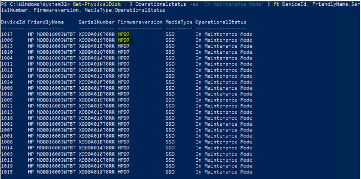The height and width of the screenshot is (179, 361).
Task: Click serial number X990A01GT0RR
Action: (97, 34)
